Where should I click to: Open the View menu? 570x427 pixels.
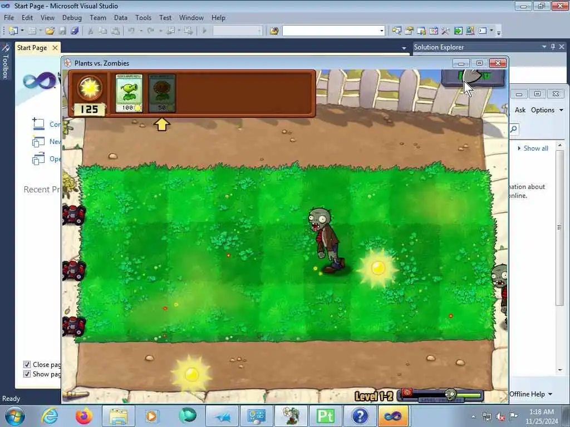47,18
